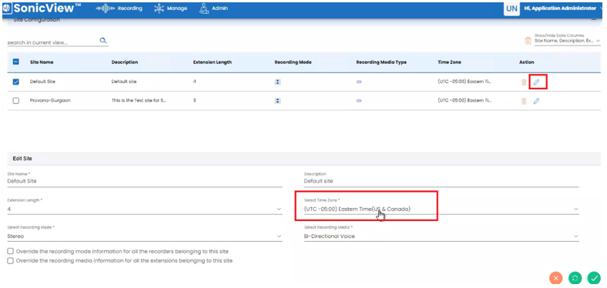
Task: Delete the Provana-Gurgaon row
Action: tap(524, 101)
